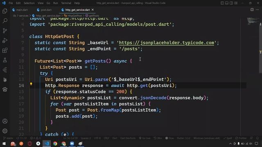Click the notification bell in the status bar
The width and height of the screenshot is (262, 147).
tap(257, 138)
